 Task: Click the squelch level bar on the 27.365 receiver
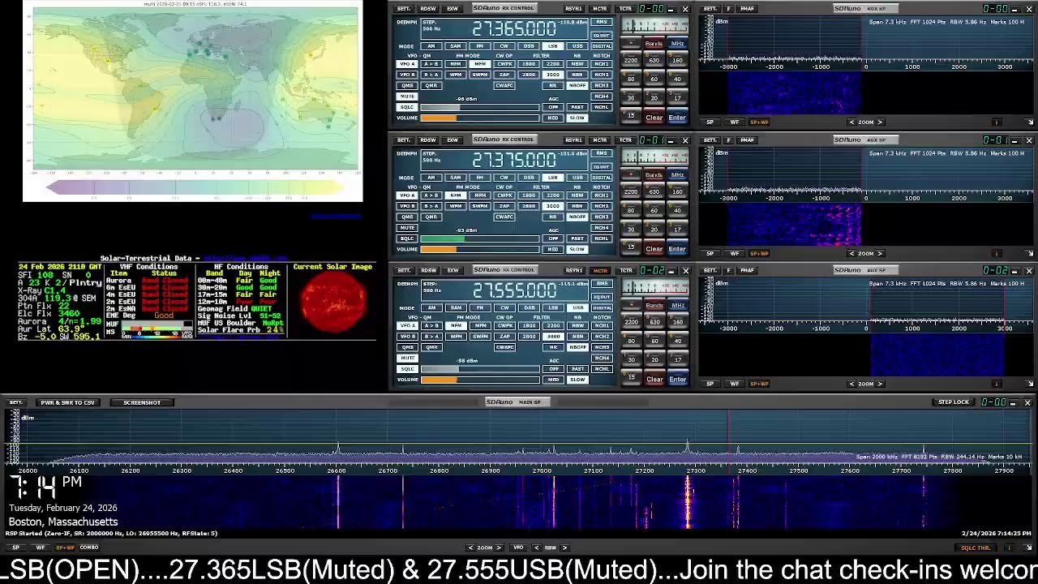tap(480, 107)
